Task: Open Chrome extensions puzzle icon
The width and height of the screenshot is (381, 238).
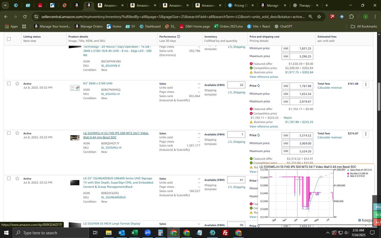Action: pos(351,17)
